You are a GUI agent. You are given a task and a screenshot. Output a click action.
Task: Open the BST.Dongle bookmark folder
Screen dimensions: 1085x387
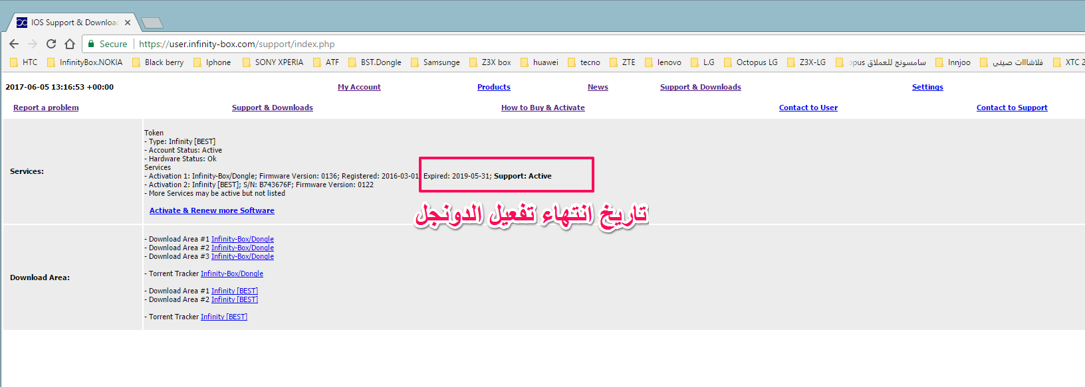tap(375, 62)
